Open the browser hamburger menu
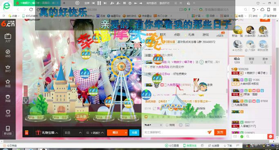The height and width of the screenshot is (150, 279). click(275, 9)
